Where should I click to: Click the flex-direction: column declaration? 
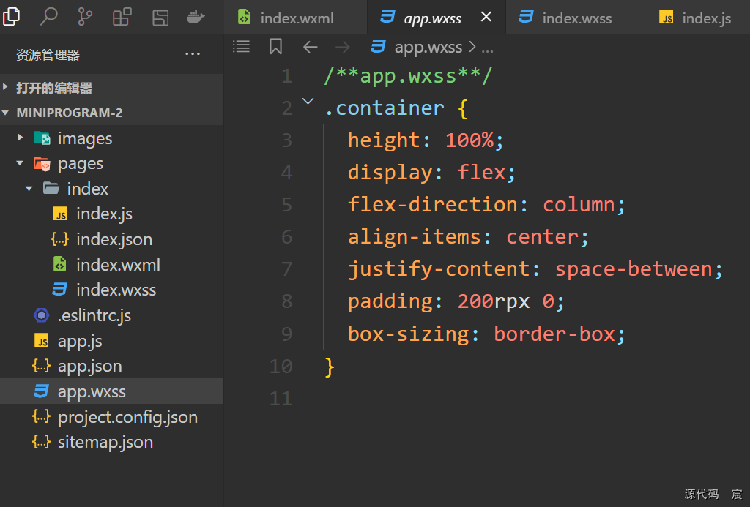pos(486,205)
